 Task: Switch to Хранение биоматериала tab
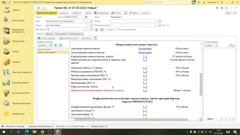point(40,126)
